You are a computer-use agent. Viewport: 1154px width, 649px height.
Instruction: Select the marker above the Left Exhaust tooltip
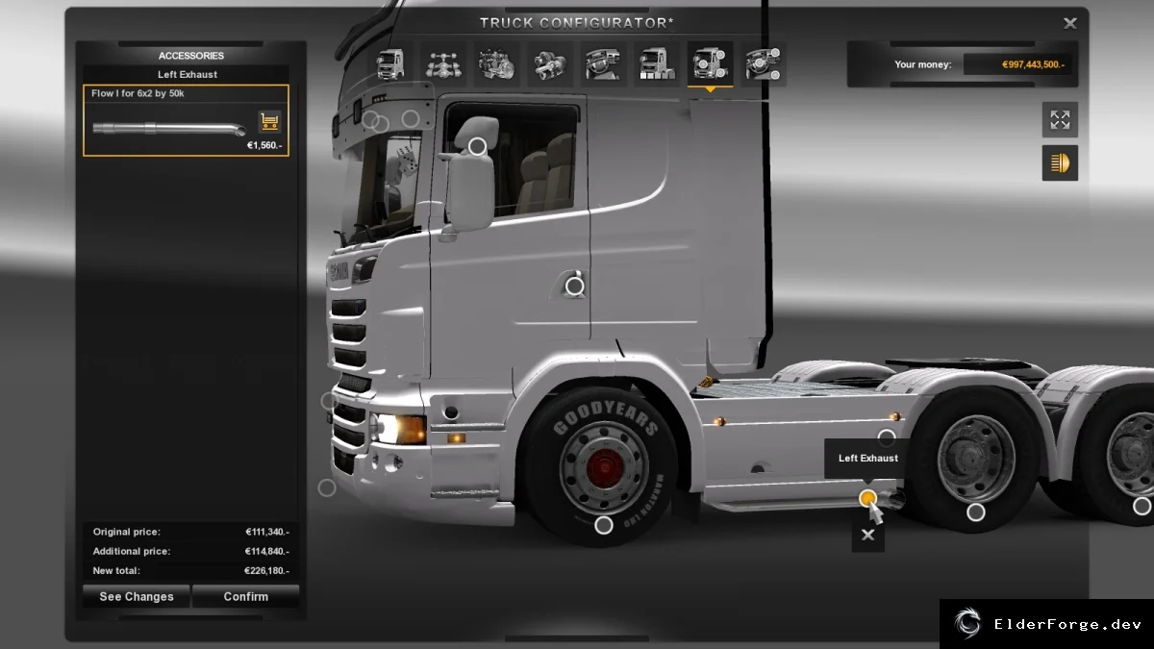(887, 438)
